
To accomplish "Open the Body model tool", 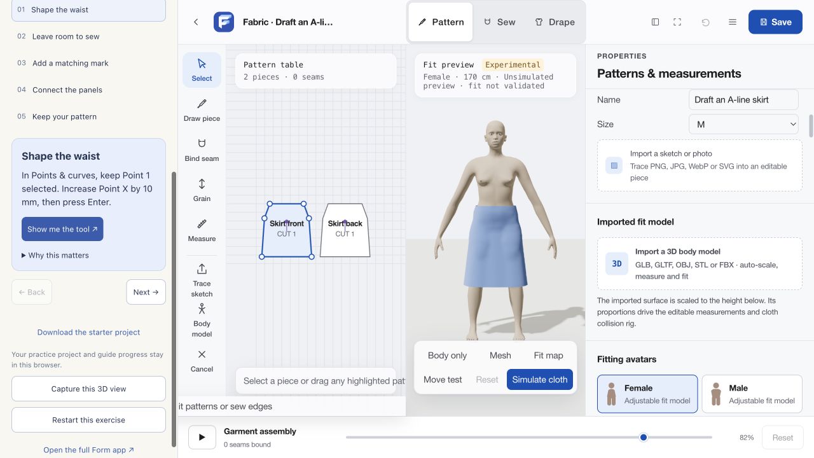I will (202, 320).
